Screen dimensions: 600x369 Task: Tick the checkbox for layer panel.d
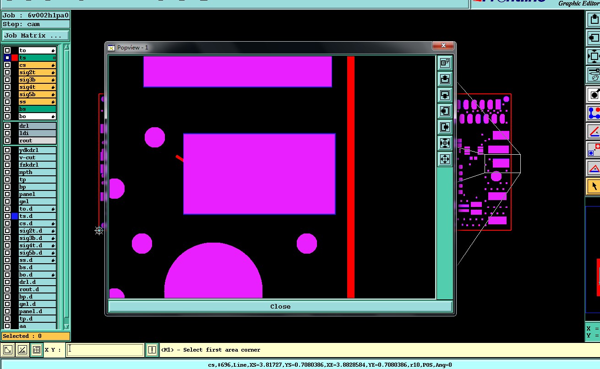tap(7, 311)
